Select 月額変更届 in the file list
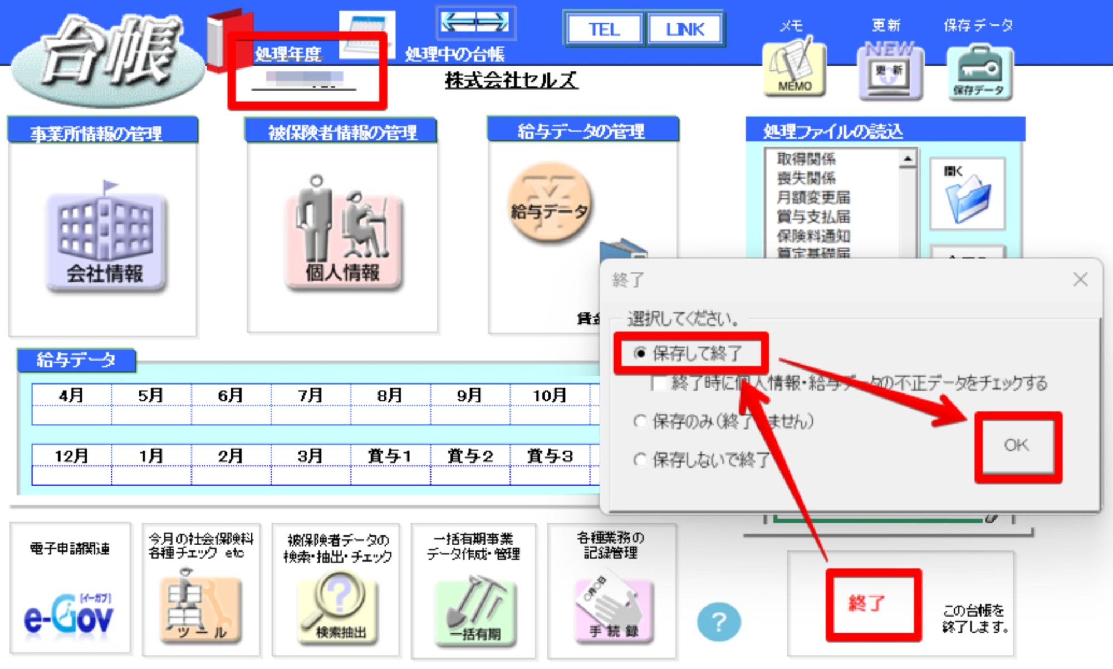 (x=813, y=197)
